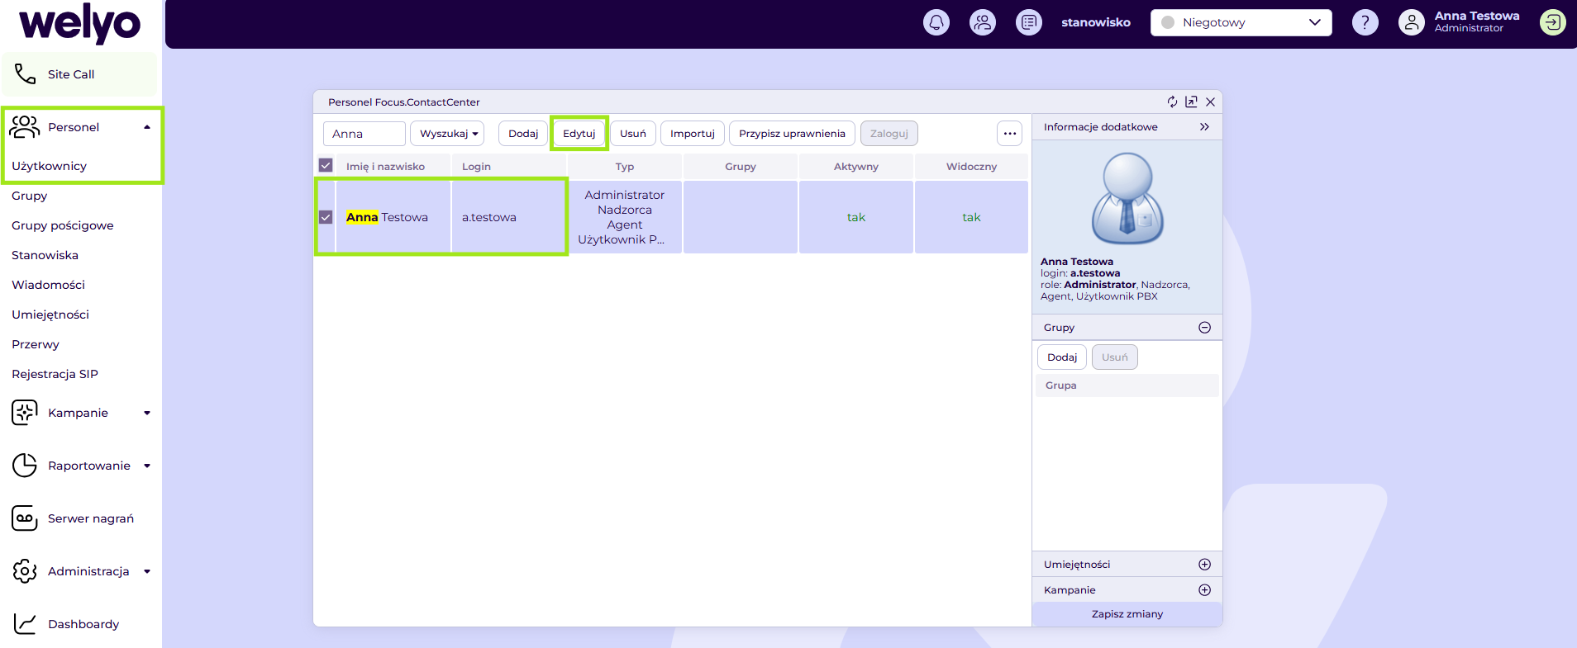Click Dodaj in the Grupy section
Viewport: 1577px width, 648px height.
coord(1062,357)
